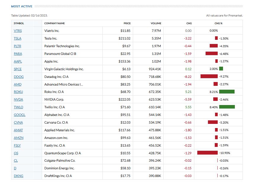Click the Price column header

[x=127, y=23]
